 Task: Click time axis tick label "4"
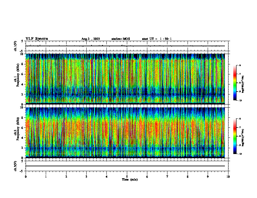point(107,177)
